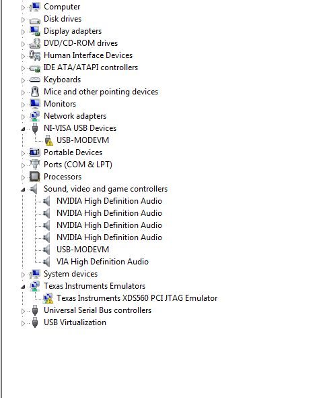Collapse Sound, video and game controllers
Screen dimensions: 323x398
coord(23,190)
